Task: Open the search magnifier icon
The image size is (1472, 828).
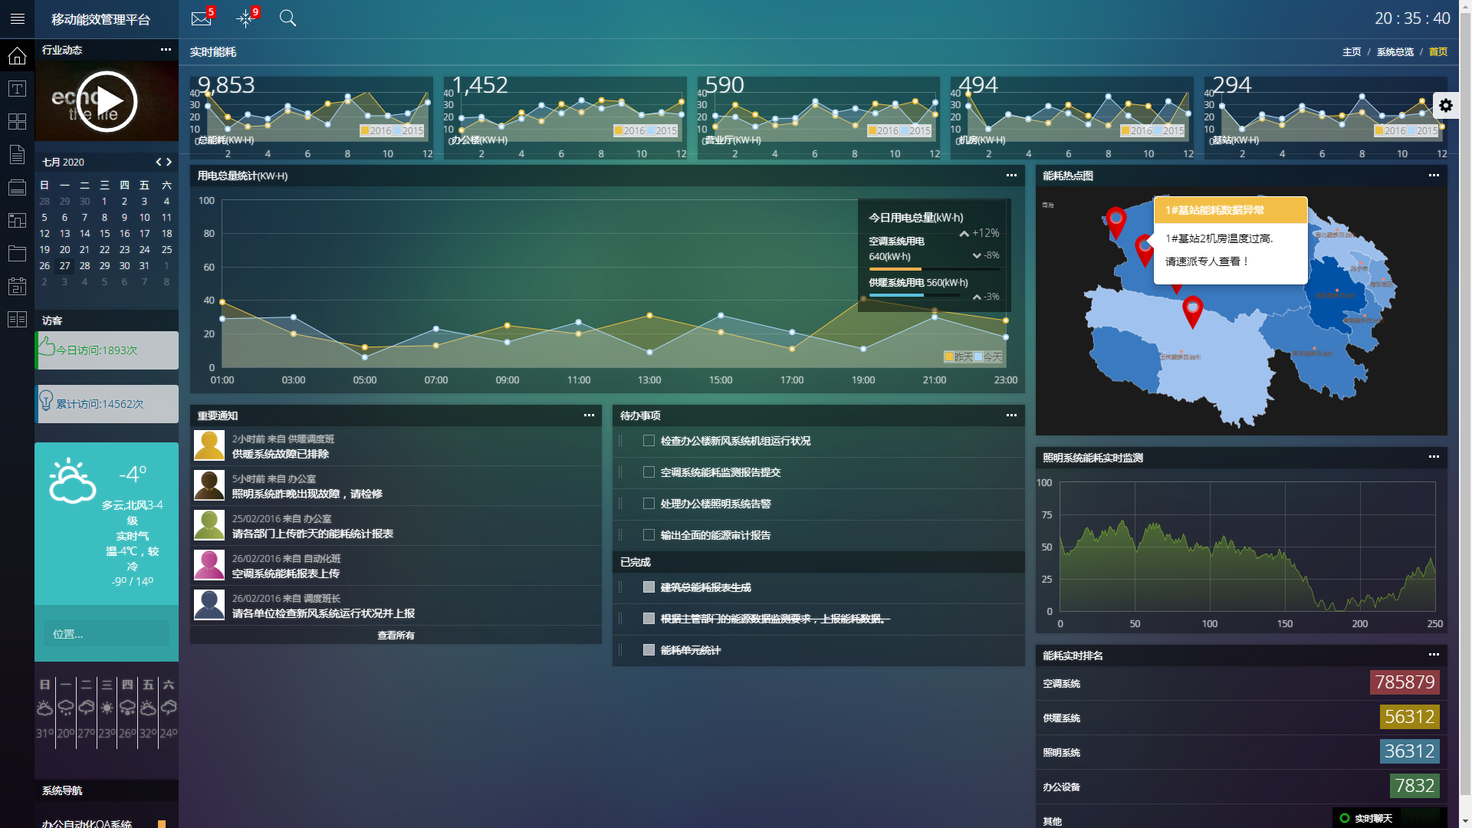Action: (287, 18)
